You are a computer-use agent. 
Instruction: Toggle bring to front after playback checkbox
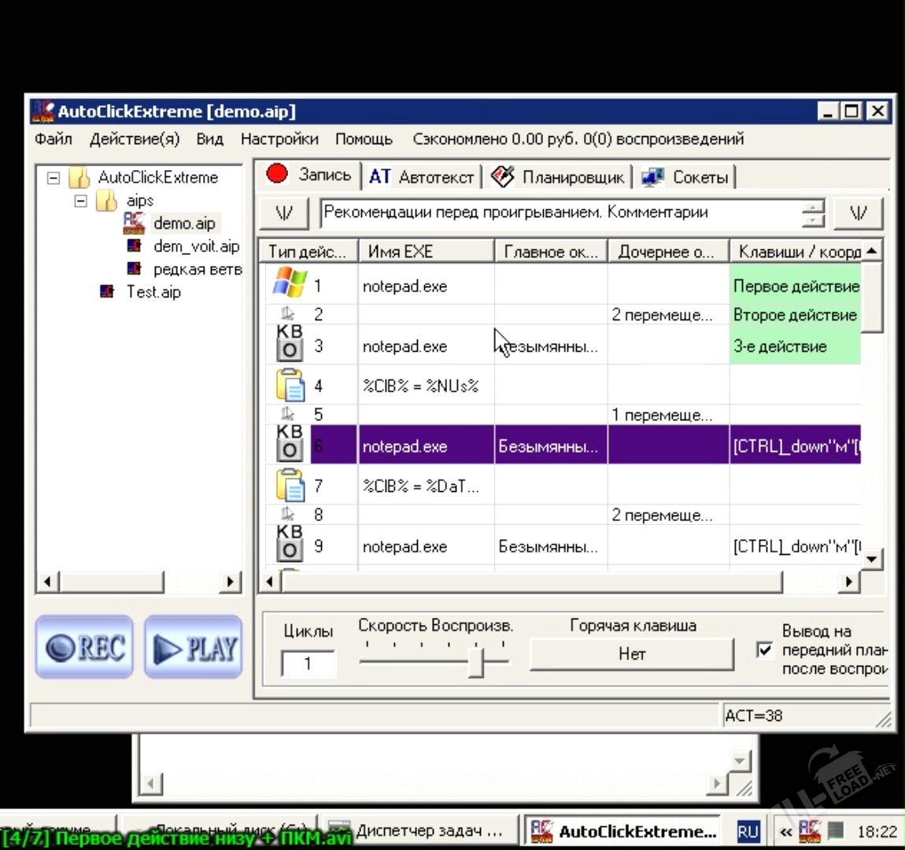764,650
